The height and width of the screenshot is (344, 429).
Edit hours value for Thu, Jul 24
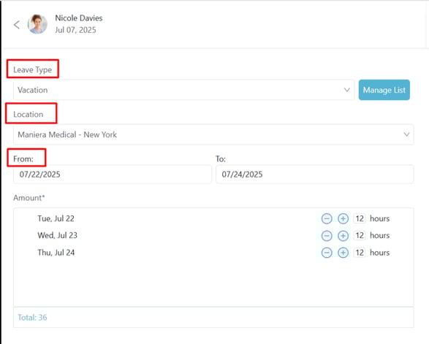click(360, 253)
